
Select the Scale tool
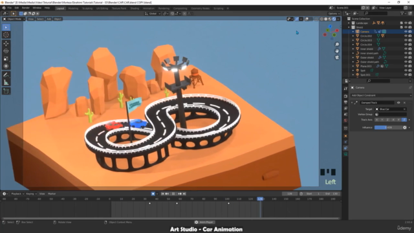[x=6, y=59]
